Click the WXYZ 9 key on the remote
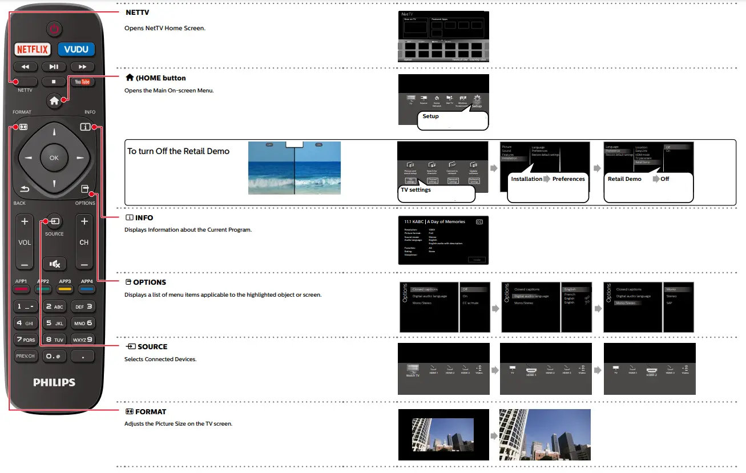The image size is (746, 473). [x=83, y=340]
